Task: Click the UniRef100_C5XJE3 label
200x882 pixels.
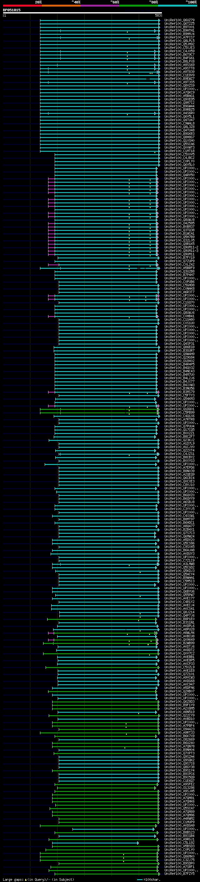Action: pos(179,48)
